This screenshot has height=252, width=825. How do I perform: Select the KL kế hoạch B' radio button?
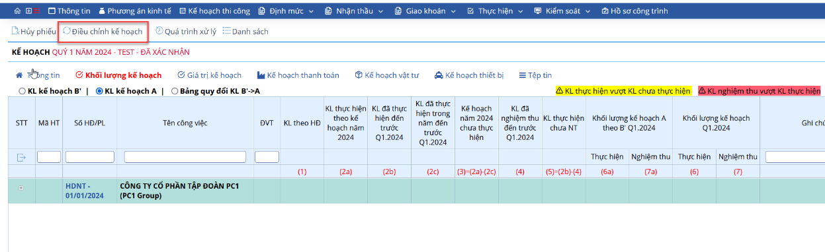pyautogui.click(x=22, y=91)
